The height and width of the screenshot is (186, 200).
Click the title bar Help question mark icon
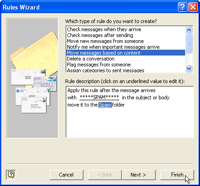pos(182,7)
